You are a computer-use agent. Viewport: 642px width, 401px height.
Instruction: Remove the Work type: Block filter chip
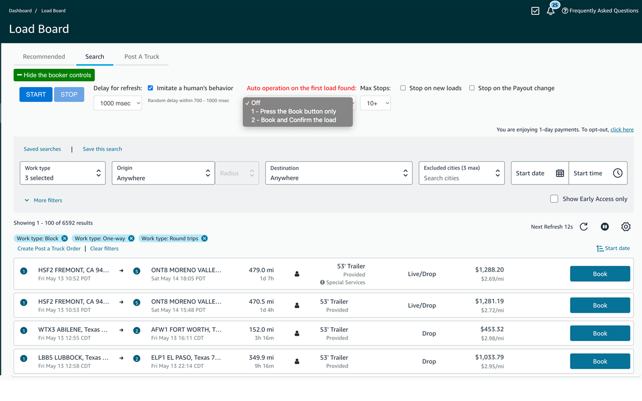pyautogui.click(x=65, y=239)
